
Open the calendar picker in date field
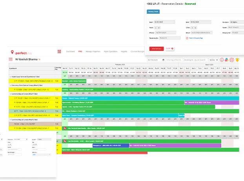pos(163,60)
